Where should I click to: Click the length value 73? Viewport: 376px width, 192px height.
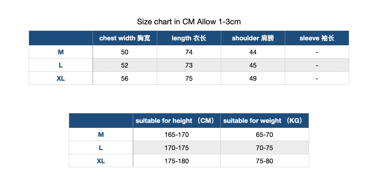click(x=189, y=65)
